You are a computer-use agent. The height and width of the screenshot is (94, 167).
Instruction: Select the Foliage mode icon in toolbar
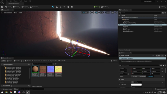[x=61, y=7]
